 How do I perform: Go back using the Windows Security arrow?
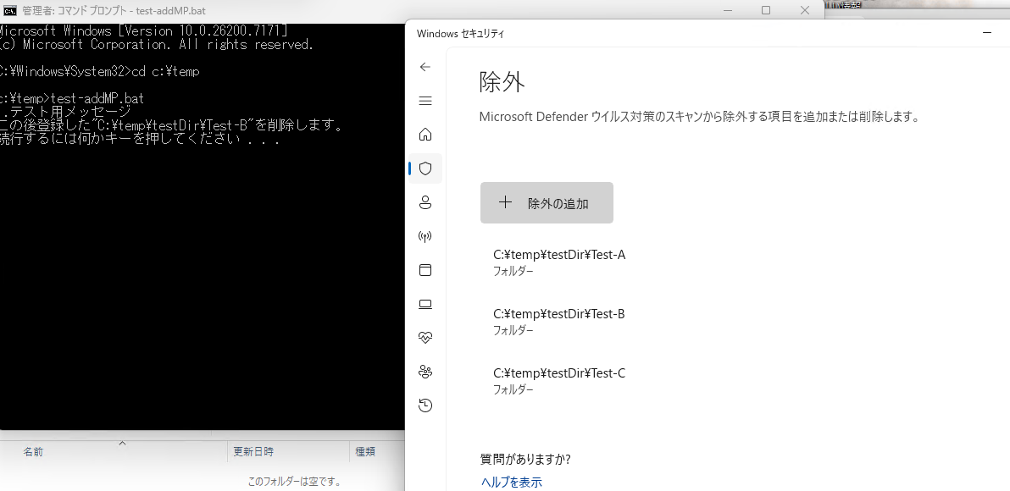click(x=425, y=67)
